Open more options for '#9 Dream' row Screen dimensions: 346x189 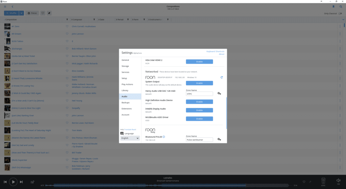click(x=340, y=34)
